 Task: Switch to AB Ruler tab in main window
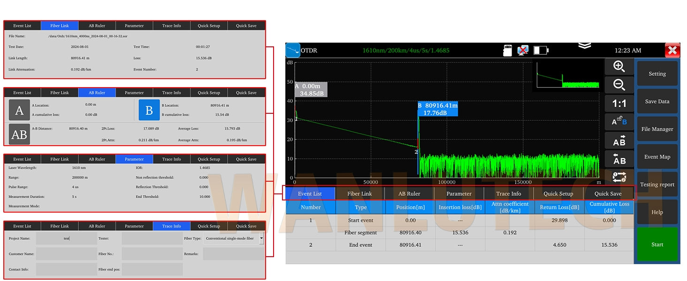(x=410, y=193)
